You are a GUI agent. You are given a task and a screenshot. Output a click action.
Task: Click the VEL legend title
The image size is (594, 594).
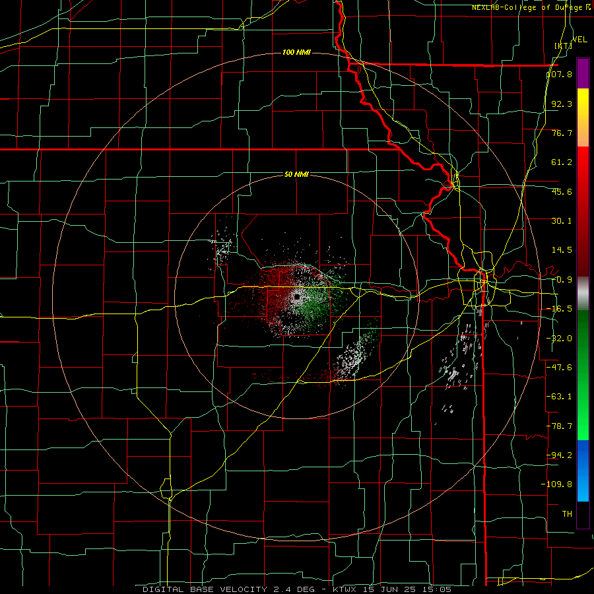579,40
